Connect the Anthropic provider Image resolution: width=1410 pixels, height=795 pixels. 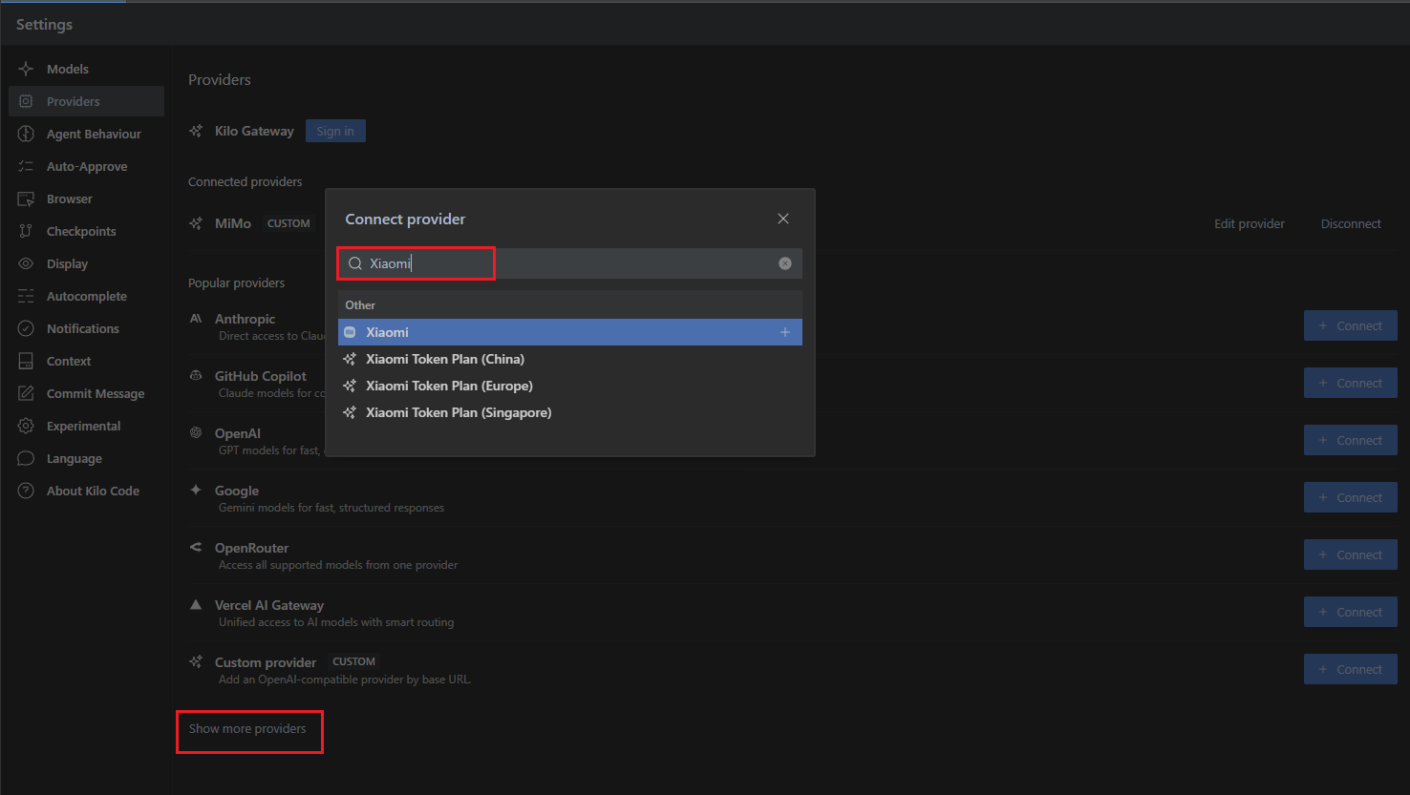[x=1350, y=325]
